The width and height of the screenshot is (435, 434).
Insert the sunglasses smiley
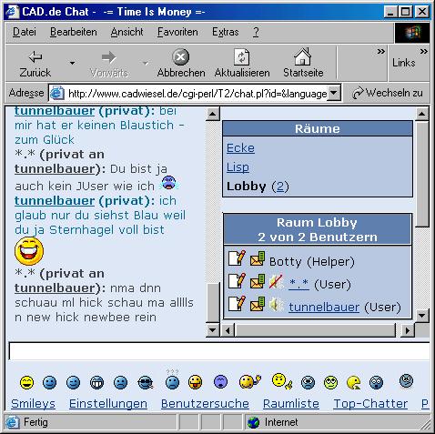pos(146,382)
